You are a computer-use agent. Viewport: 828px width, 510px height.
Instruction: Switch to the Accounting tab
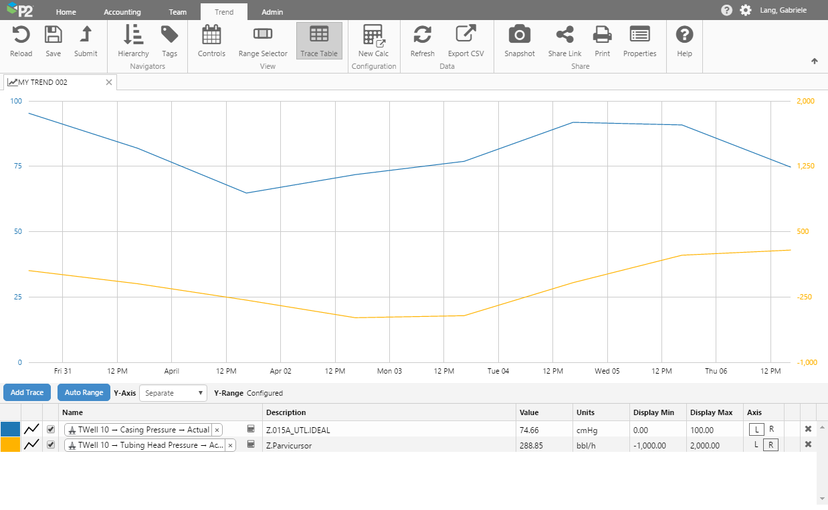click(122, 12)
